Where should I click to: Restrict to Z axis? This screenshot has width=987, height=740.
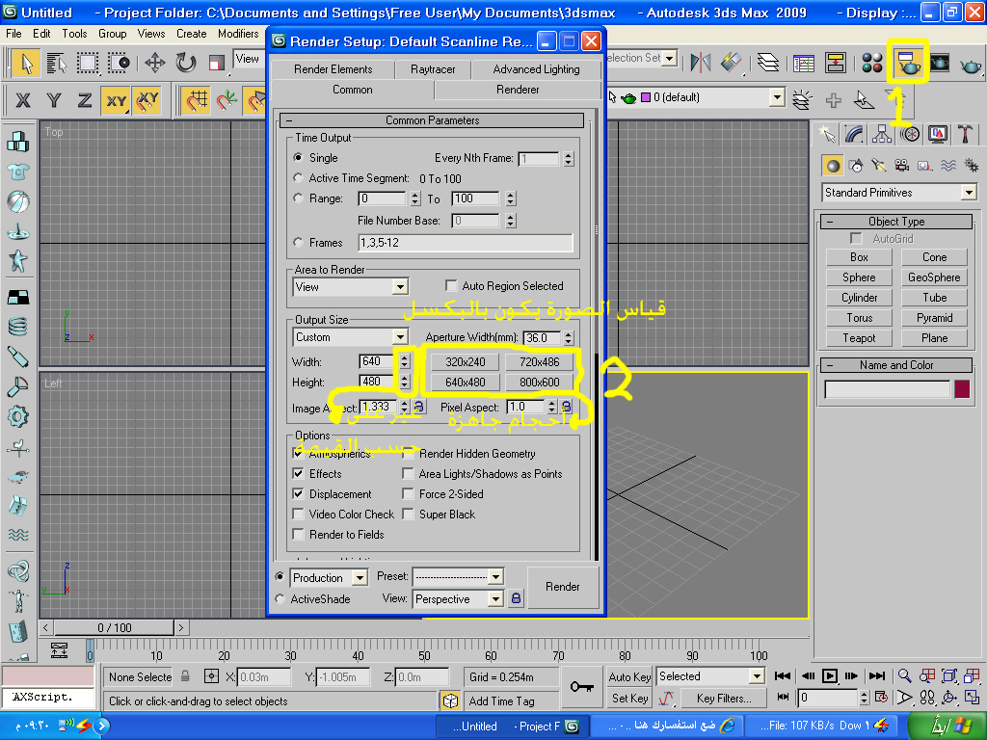pyautogui.click(x=85, y=100)
